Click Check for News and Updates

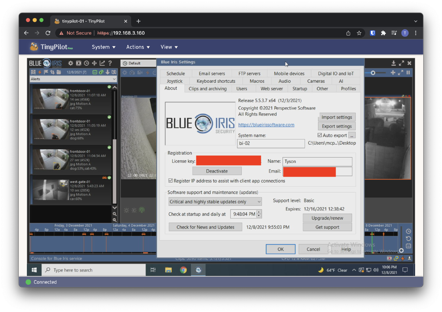click(x=205, y=227)
